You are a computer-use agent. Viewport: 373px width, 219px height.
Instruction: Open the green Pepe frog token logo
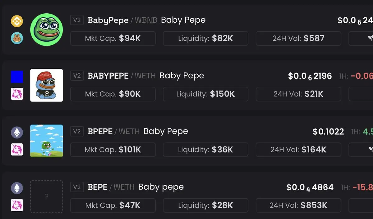47,30
